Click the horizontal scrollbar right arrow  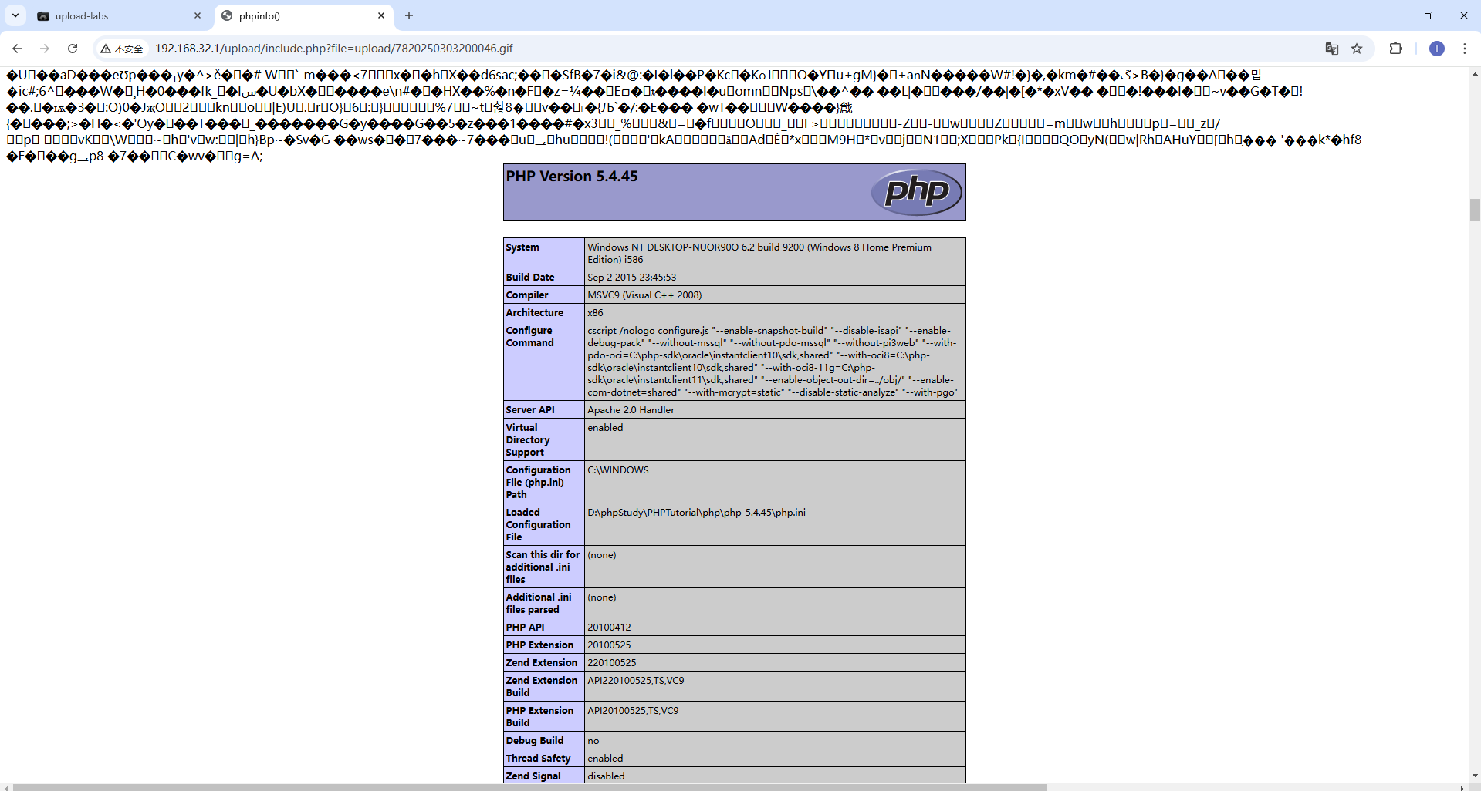1462,787
